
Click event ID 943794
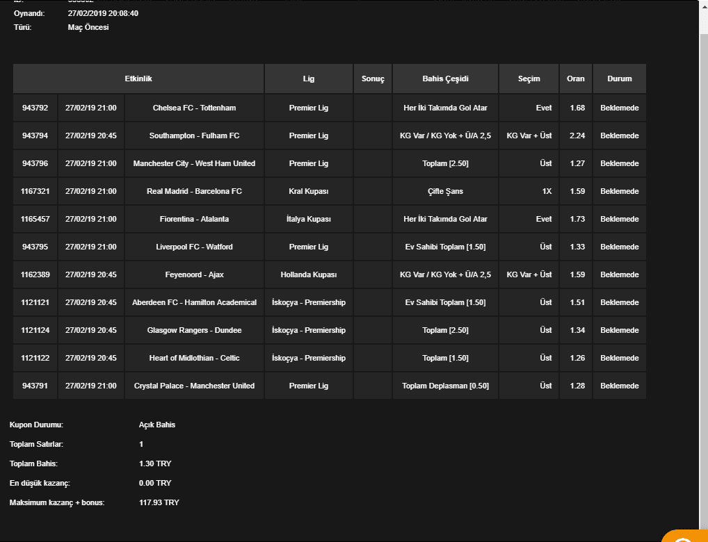[x=35, y=135]
